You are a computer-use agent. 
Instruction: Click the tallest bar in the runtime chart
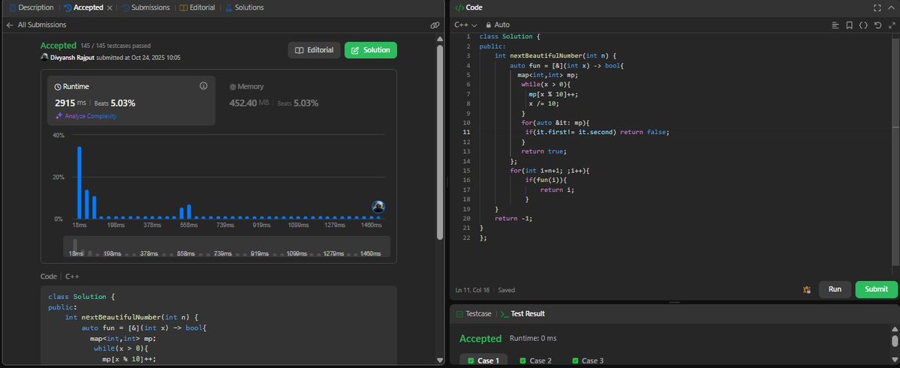tap(80, 182)
